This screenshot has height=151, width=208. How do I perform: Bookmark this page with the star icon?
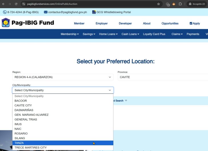tap(159, 4)
